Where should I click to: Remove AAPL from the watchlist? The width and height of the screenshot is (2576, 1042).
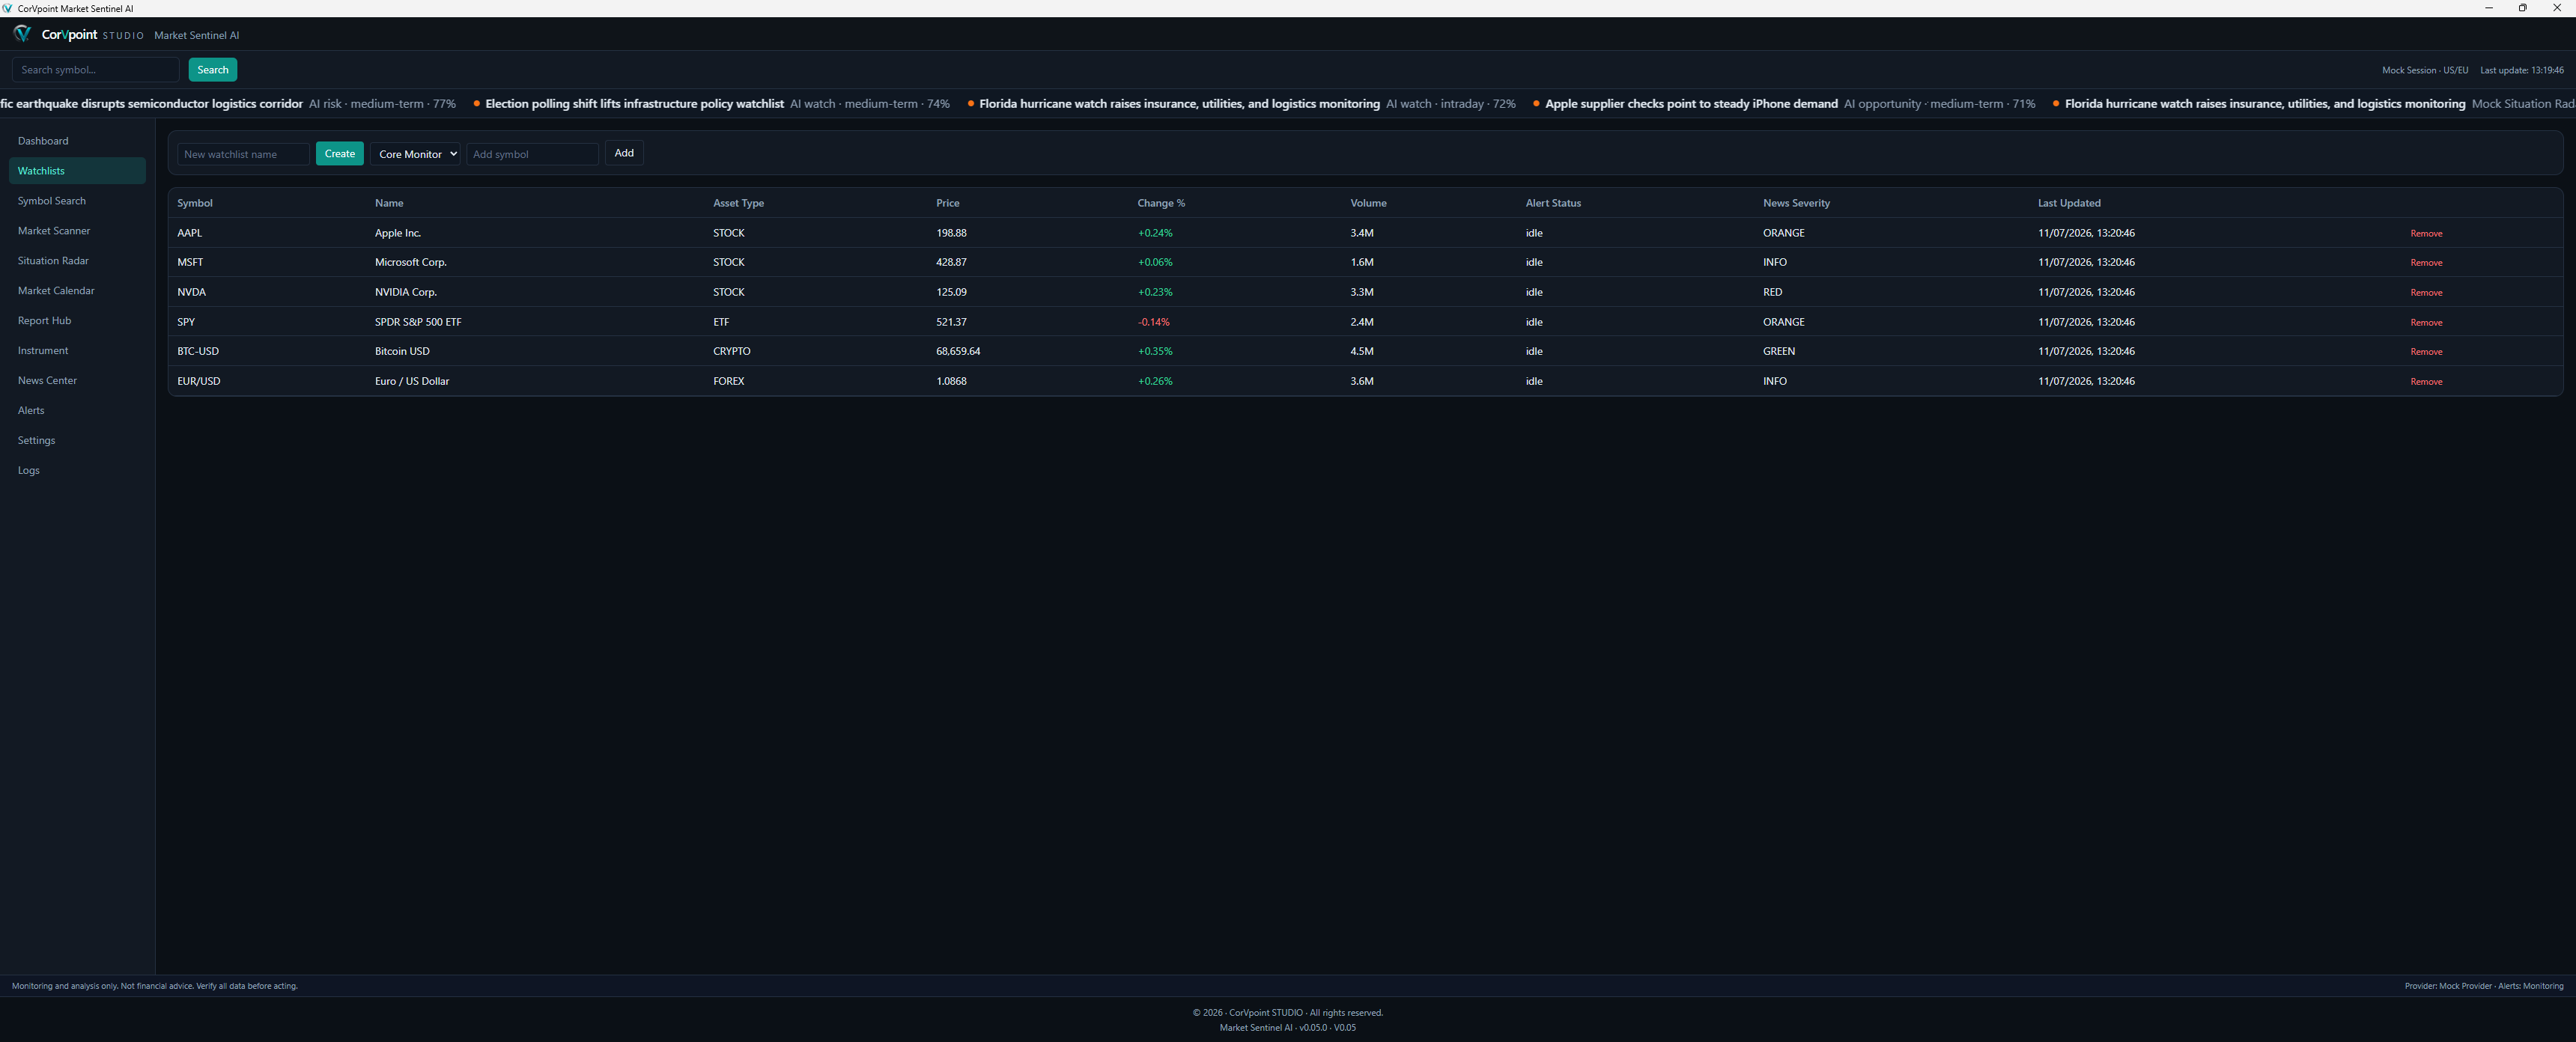coord(2426,234)
